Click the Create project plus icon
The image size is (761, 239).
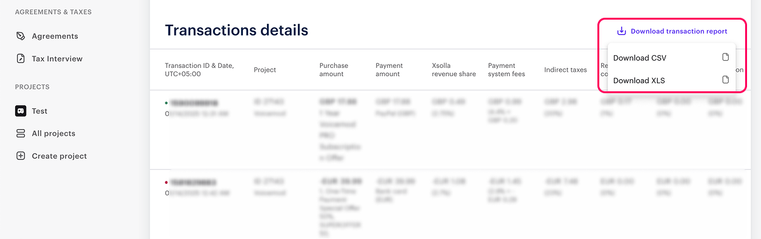21,156
